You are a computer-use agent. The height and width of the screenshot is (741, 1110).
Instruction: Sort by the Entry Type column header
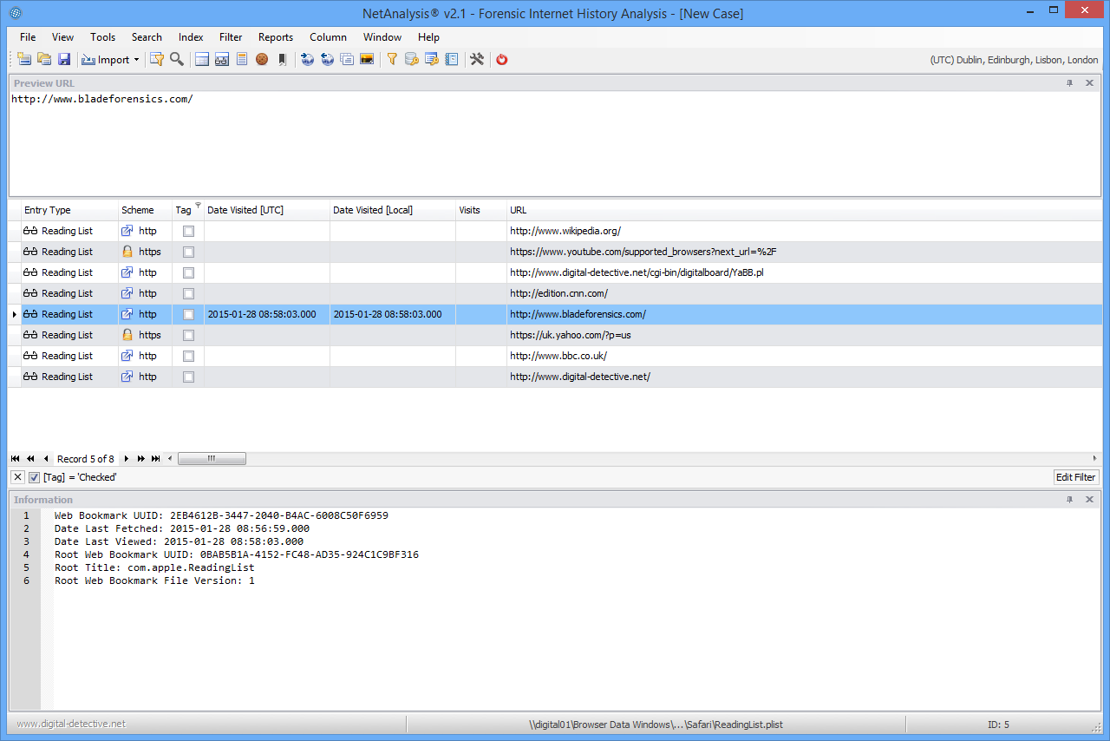tap(69, 210)
